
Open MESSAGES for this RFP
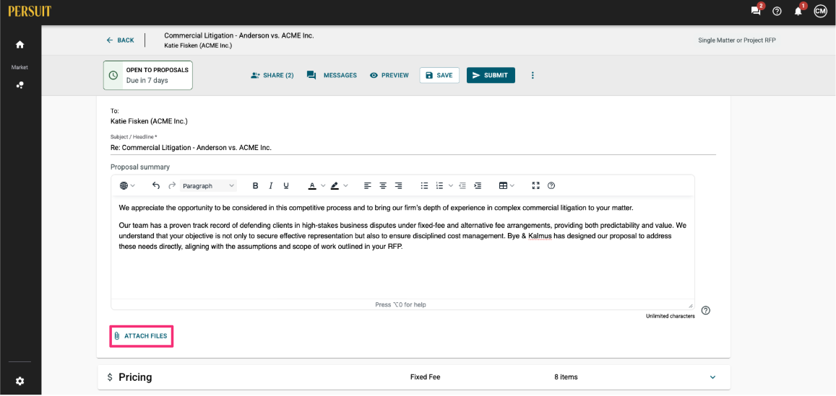click(332, 75)
